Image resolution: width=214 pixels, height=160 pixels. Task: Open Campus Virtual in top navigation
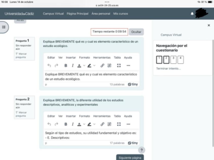point(53,14)
